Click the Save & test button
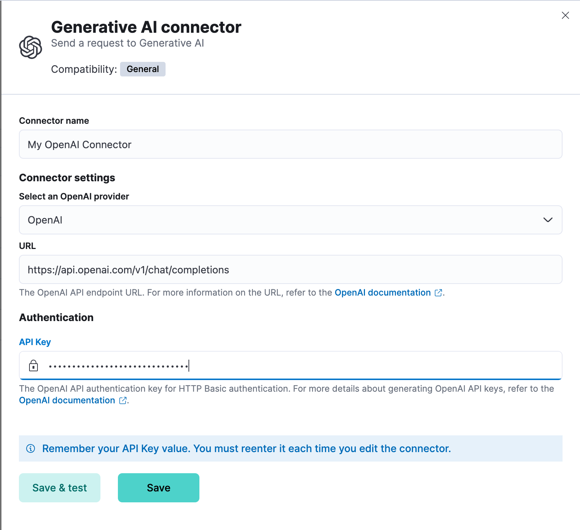 59,488
